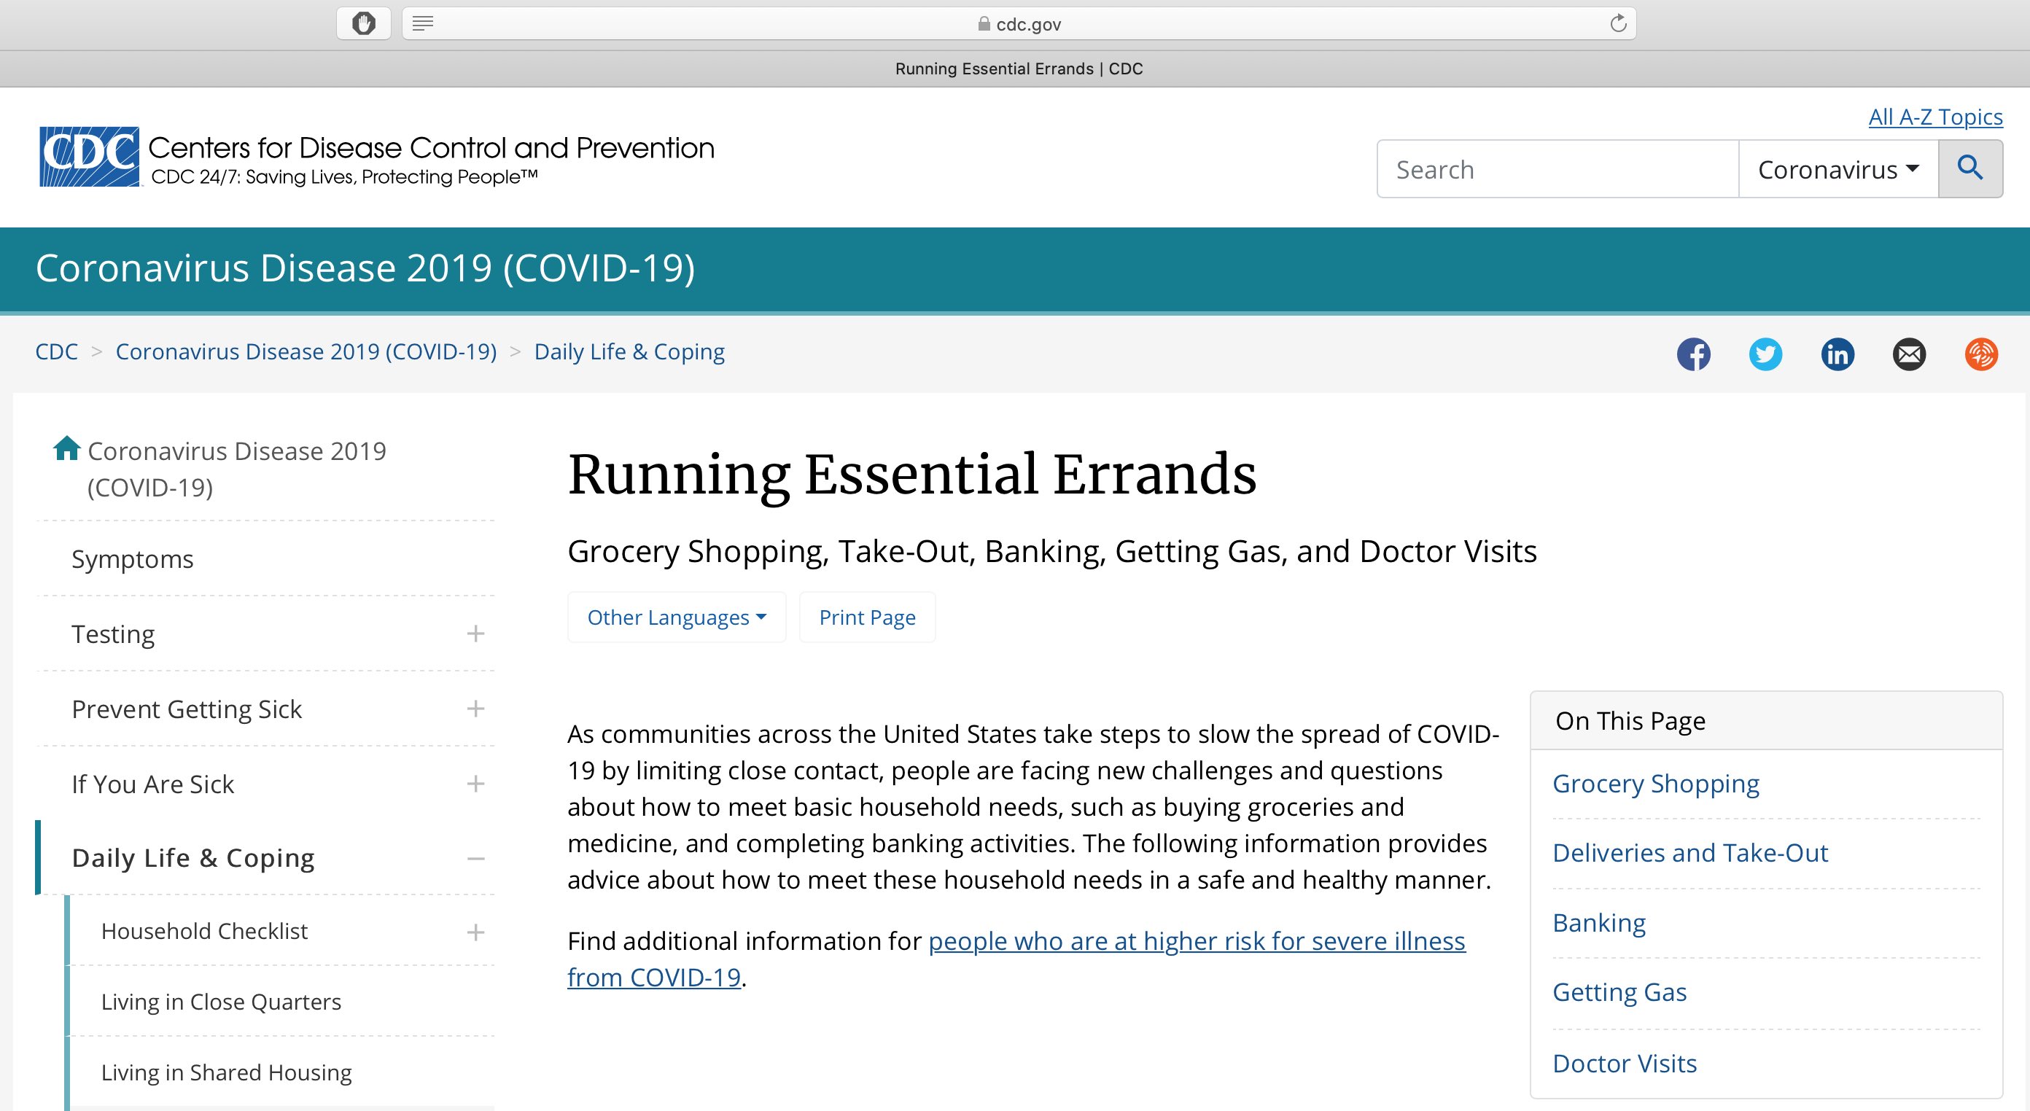Image resolution: width=2030 pixels, height=1111 pixels.
Task: Select Living in Close Quarters item
Action: pyautogui.click(x=221, y=1002)
